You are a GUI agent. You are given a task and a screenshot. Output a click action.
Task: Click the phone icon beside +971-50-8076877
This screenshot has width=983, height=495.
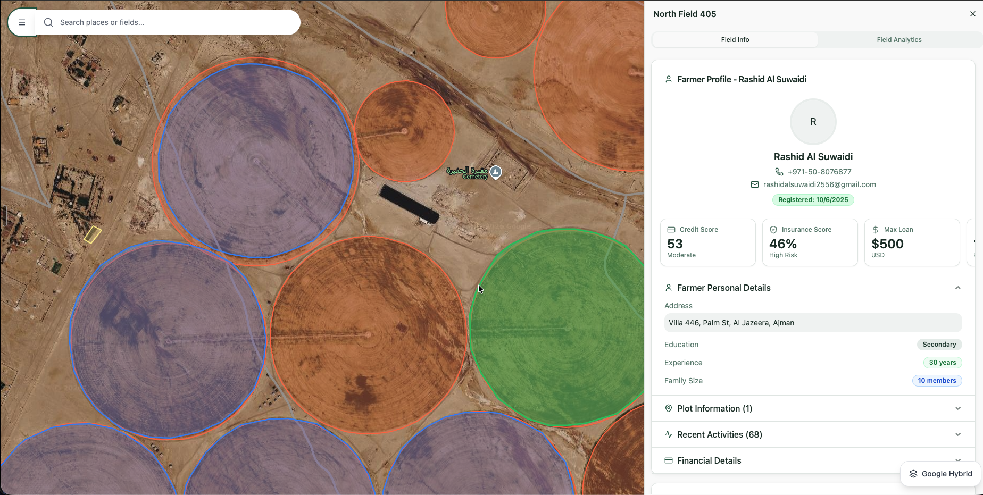(x=779, y=172)
